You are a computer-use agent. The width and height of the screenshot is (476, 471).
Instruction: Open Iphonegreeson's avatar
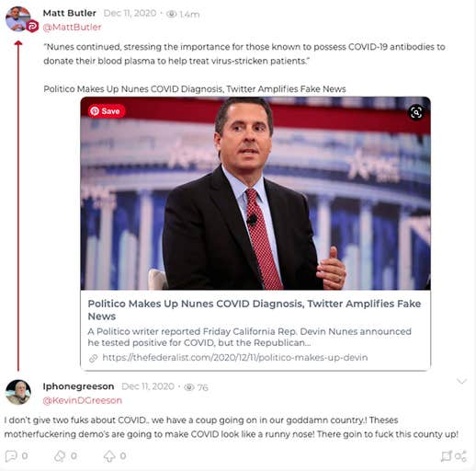point(18,392)
